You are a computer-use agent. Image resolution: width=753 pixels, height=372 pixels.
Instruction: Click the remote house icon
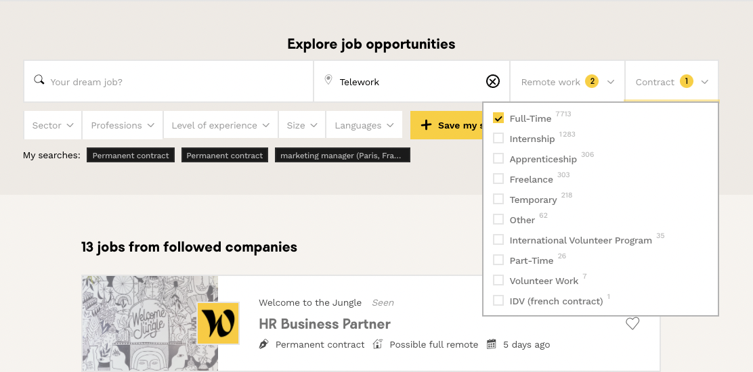tap(378, 344)
